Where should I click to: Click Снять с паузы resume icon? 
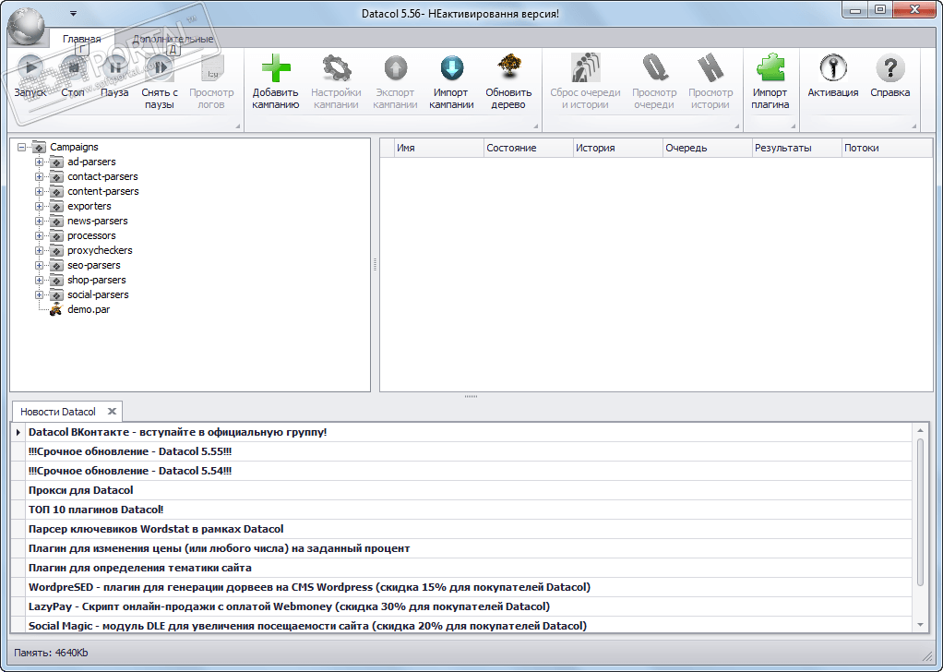pos(160,68)
